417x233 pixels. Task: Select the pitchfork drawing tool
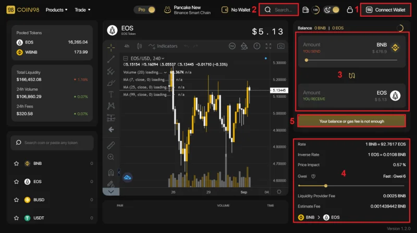point(111,71)
